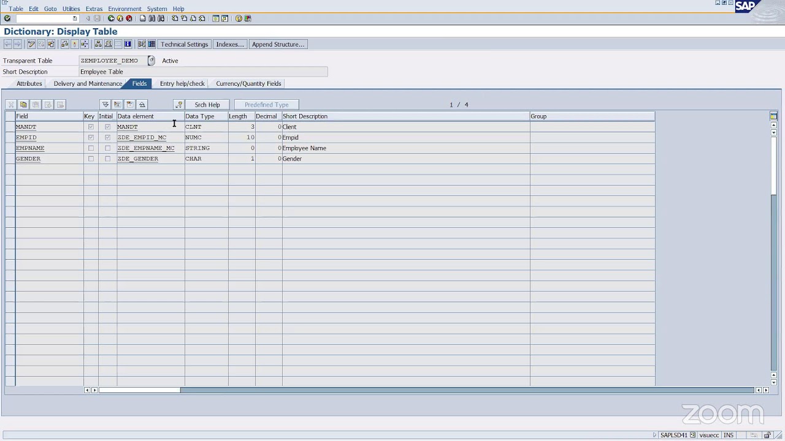
Task: Open the SAPLSD41 system info dropdown
Action: pyautogui.click(x=692, y=435)
